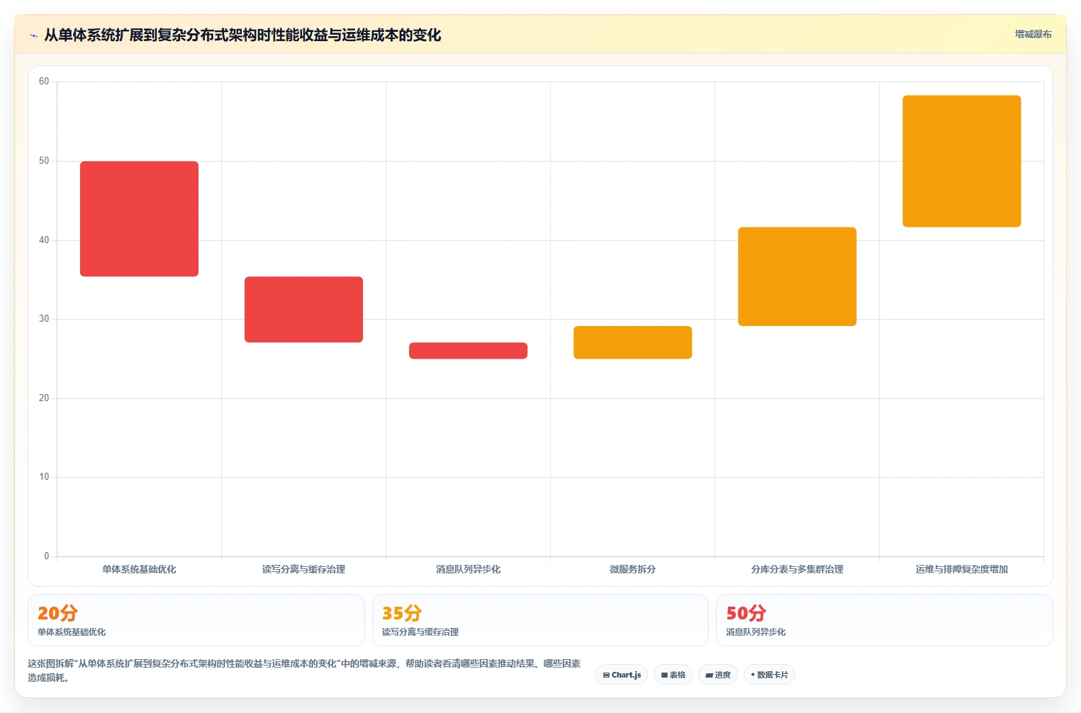Click the orange bar for 运维与排障复杂度增加
The image size is (1081, 713).
(x=961, y=162)
